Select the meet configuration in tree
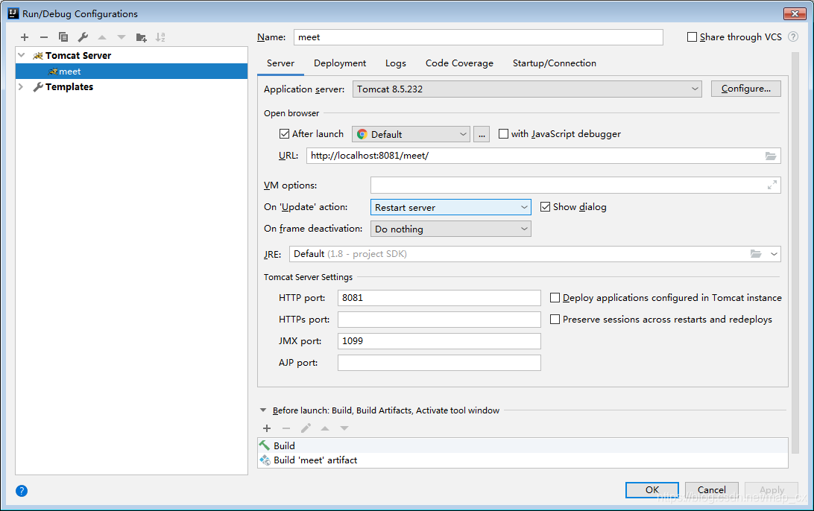 coord(131,71)
